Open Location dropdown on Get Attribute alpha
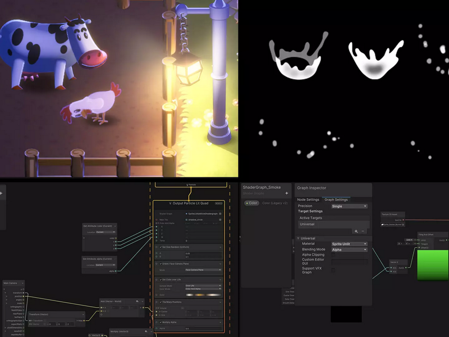Screen dimensions: 449x337 click(x=106, y=265)
